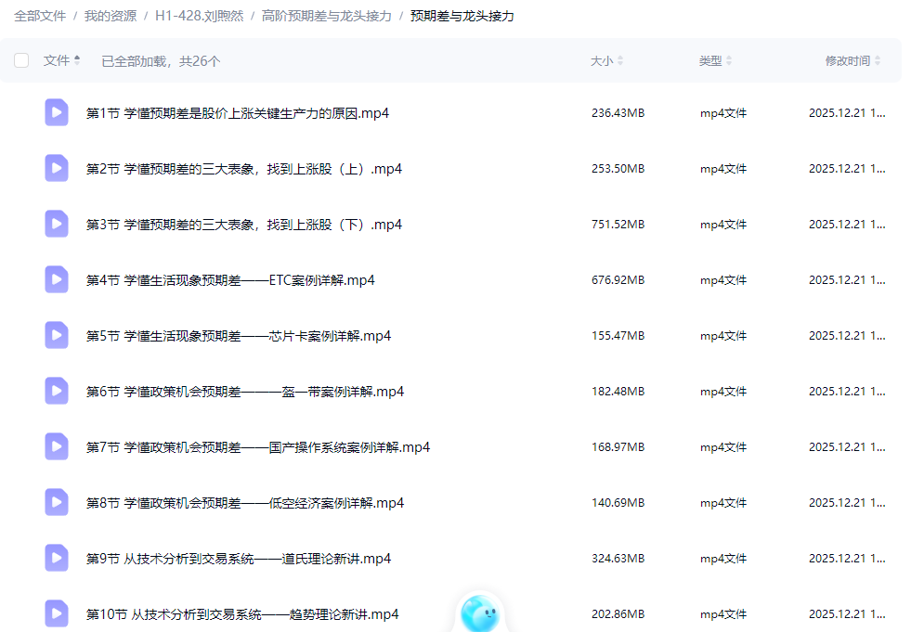This screenshot has width=911, height=632.
Task: Open the floating assistant bubble at bottom
Action: pos(480,613)
